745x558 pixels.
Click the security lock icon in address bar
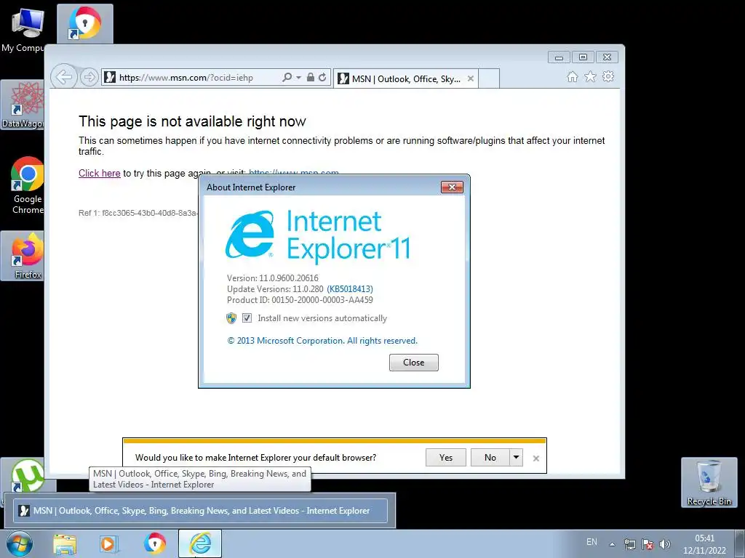point(310,77)
